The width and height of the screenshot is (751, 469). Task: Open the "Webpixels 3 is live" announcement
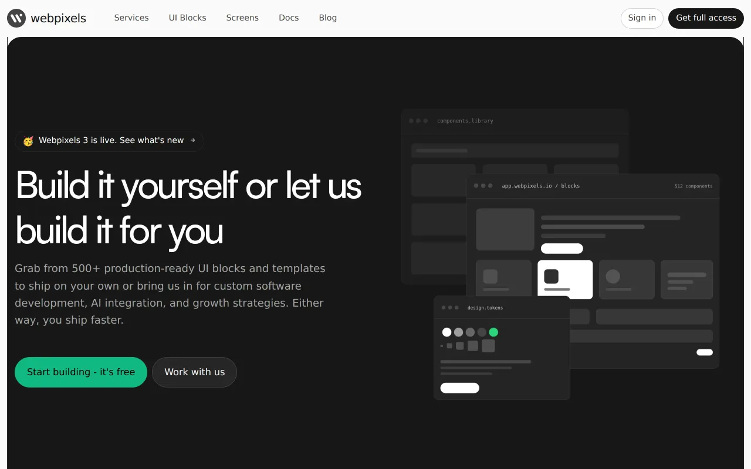coord(109,141)
